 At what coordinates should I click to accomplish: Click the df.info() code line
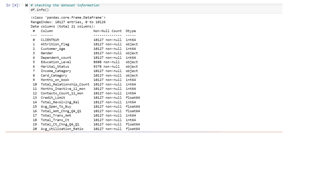[x=40, y=10]
